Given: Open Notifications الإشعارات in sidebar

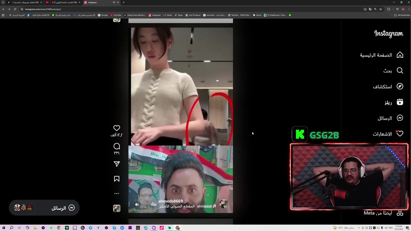Looking at the screenshot, I should 388,134.
